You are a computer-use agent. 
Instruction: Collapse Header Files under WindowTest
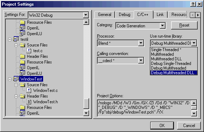coord(16,96)
